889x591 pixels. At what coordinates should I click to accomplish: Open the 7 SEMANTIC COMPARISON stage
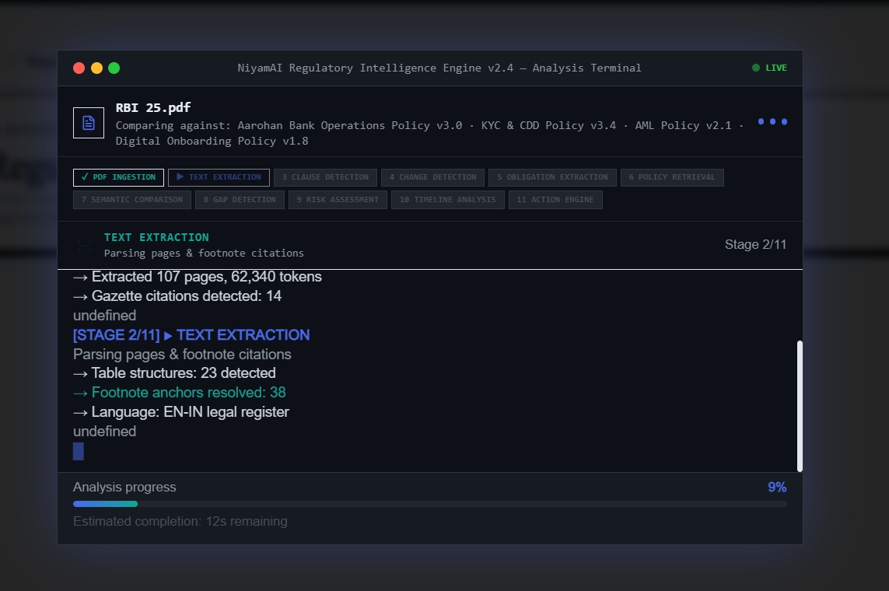click(132, 200)
